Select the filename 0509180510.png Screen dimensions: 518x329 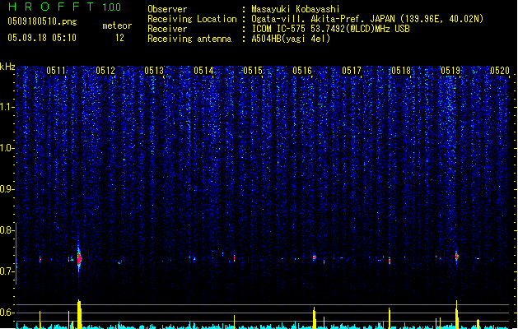pos(42,21)
